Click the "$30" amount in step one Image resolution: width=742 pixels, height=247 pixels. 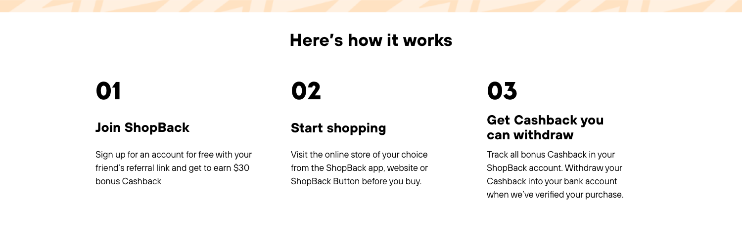241,168
